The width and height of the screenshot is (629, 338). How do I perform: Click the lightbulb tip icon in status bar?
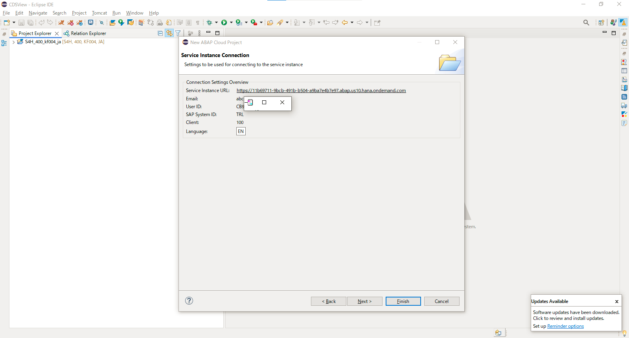point(624,333)
